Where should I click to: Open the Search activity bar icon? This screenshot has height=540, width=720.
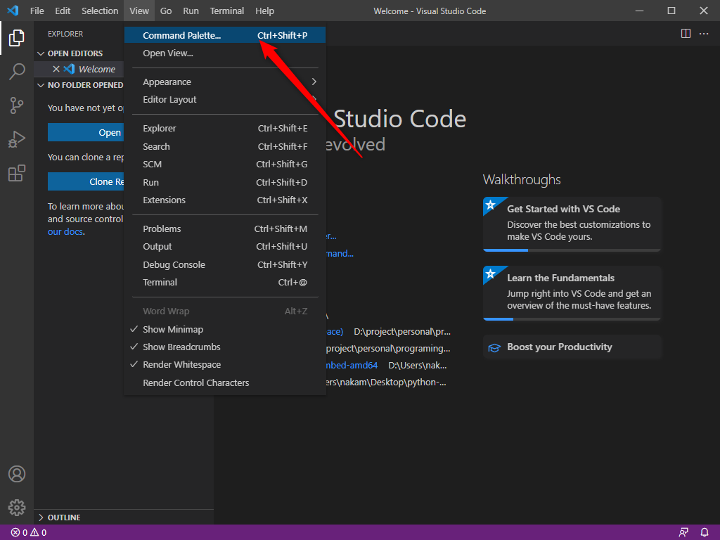tap(17, 72)
